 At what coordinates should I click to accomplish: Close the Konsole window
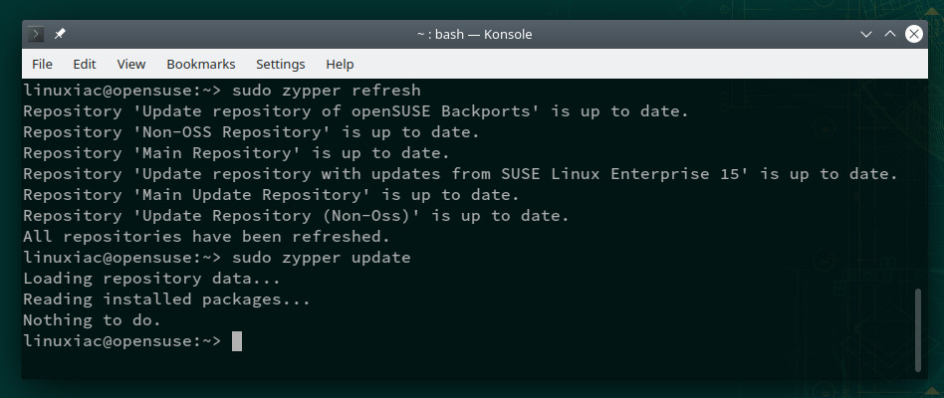click(x=914, y=34)
